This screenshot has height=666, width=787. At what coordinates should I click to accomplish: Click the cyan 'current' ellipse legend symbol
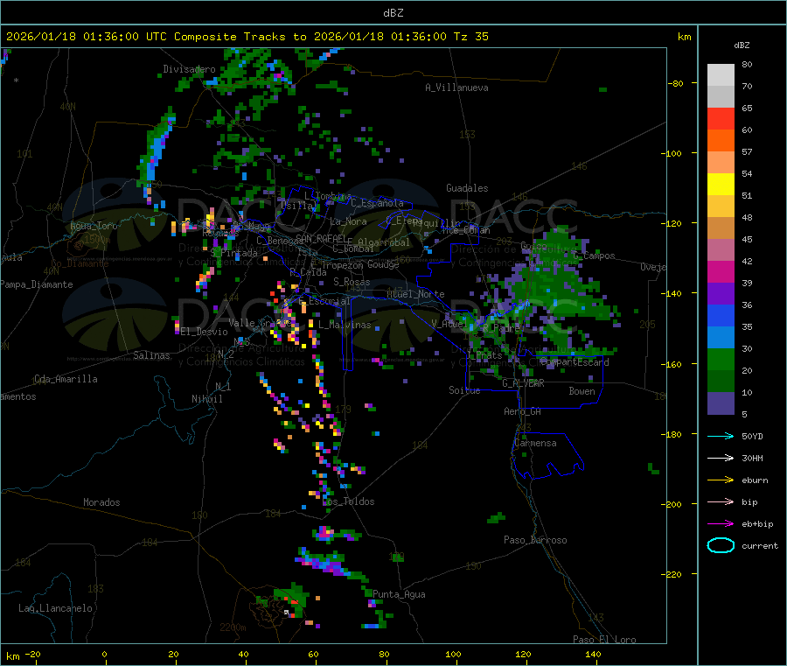721,545
